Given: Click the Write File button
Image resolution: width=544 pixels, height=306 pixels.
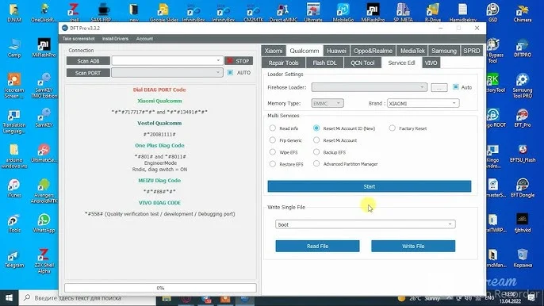Looking at the screenshot, I should click(x=413, y=246).
